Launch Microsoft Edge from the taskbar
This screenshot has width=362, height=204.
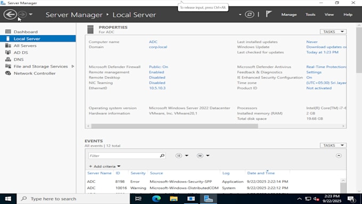[x=157, y=199]
